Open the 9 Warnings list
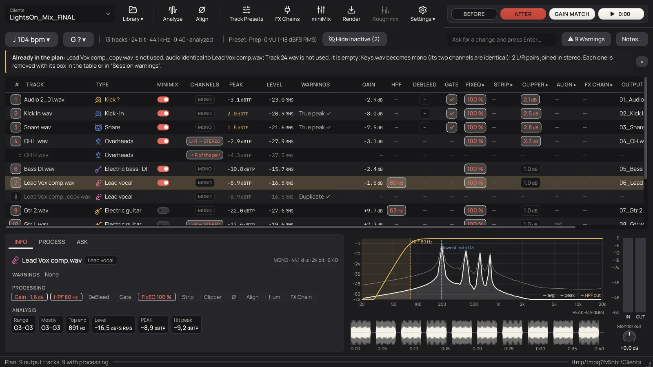653x367 pixels. point(586,40)
